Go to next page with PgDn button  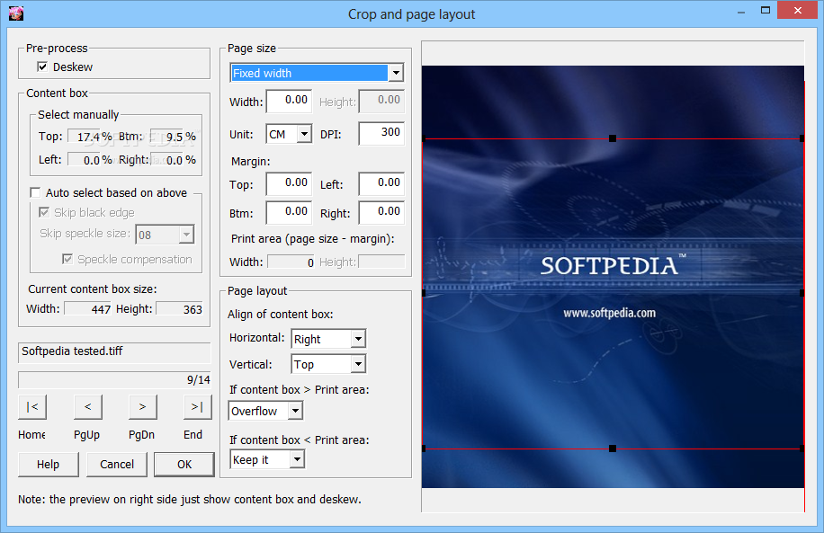tap(142, 407)
